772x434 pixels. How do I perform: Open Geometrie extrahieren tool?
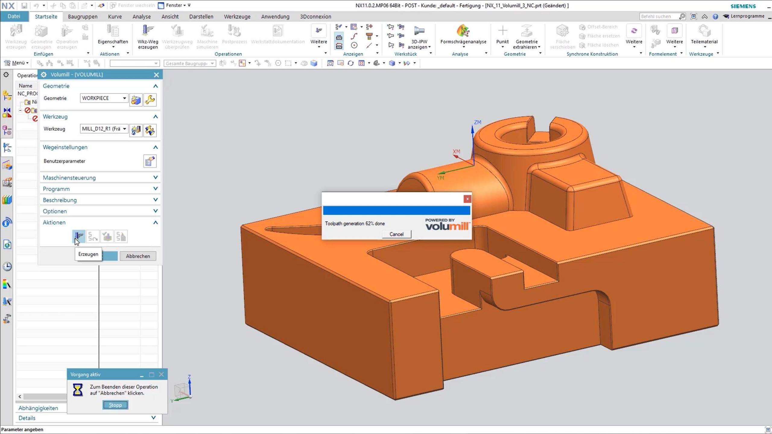coord(527,37)
